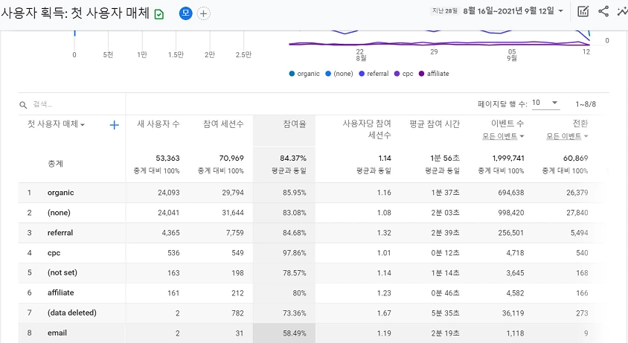628x343 pixels.
Task: Select the affiliate row label
Action: (x=60, y=292)
